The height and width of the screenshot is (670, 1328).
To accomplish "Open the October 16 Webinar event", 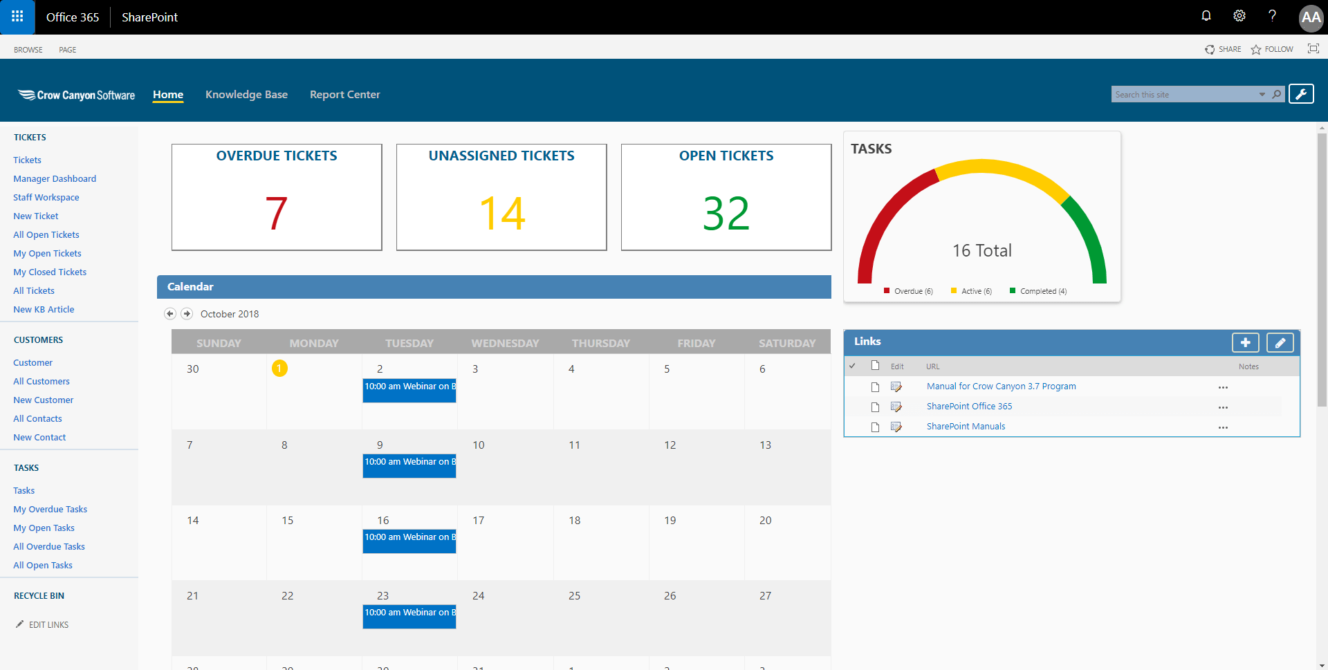I will tap(409, 541).
